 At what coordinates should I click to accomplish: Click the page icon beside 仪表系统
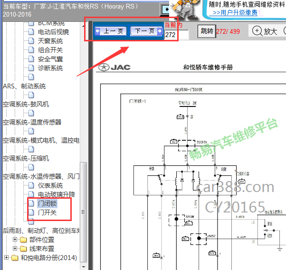click(x=31, y=185)
